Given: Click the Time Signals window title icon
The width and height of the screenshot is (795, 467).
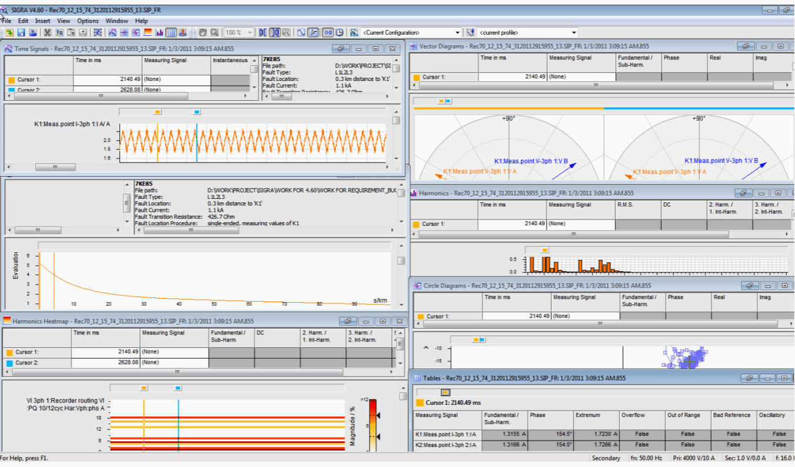Looking at the screenshot, I should point(9,49).
